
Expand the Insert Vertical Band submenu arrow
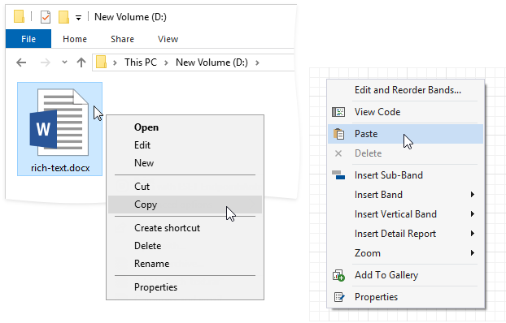(473, 213)
